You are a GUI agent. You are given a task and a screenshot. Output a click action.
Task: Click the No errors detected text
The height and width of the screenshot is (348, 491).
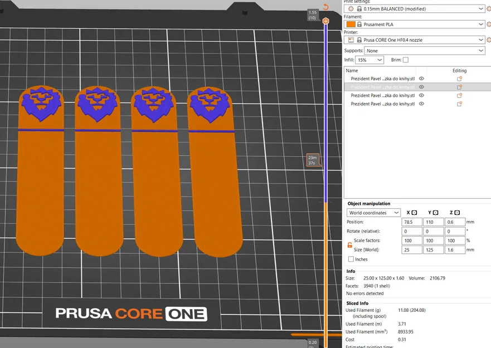pos(365,293)
